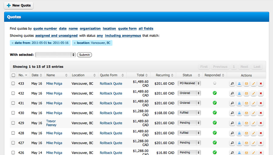Click the pencil edit icon for quote 430

[254, 113]
